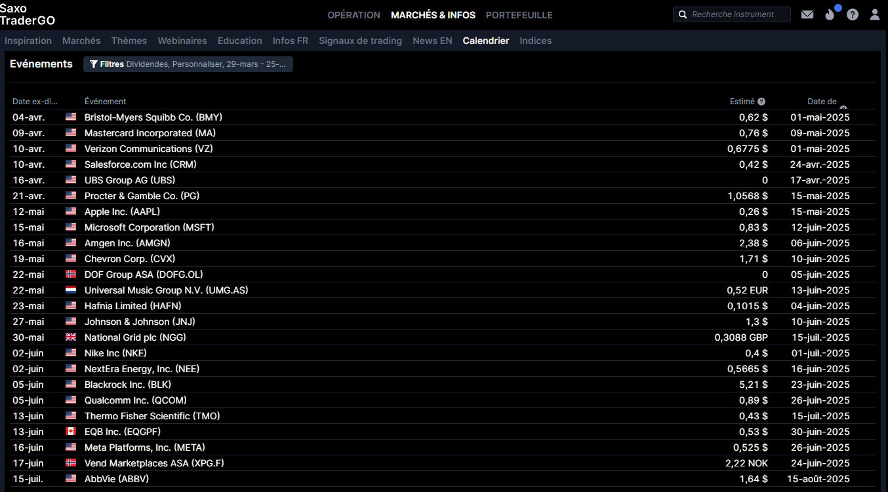
Task: Open the Webinaires sub-tab
Action: pos(182,41)
